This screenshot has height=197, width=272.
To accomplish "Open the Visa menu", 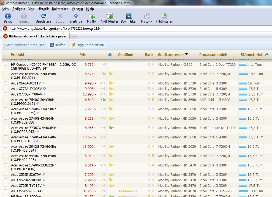I will click(x=31, y=9).
